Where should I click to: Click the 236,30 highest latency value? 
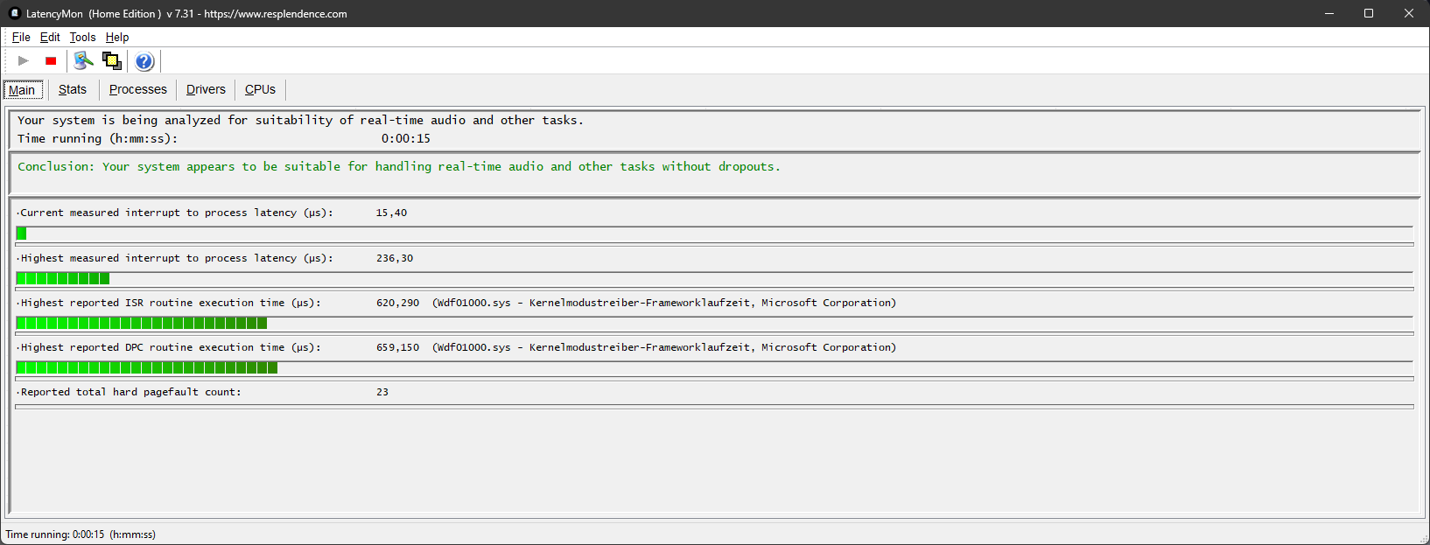395,258
